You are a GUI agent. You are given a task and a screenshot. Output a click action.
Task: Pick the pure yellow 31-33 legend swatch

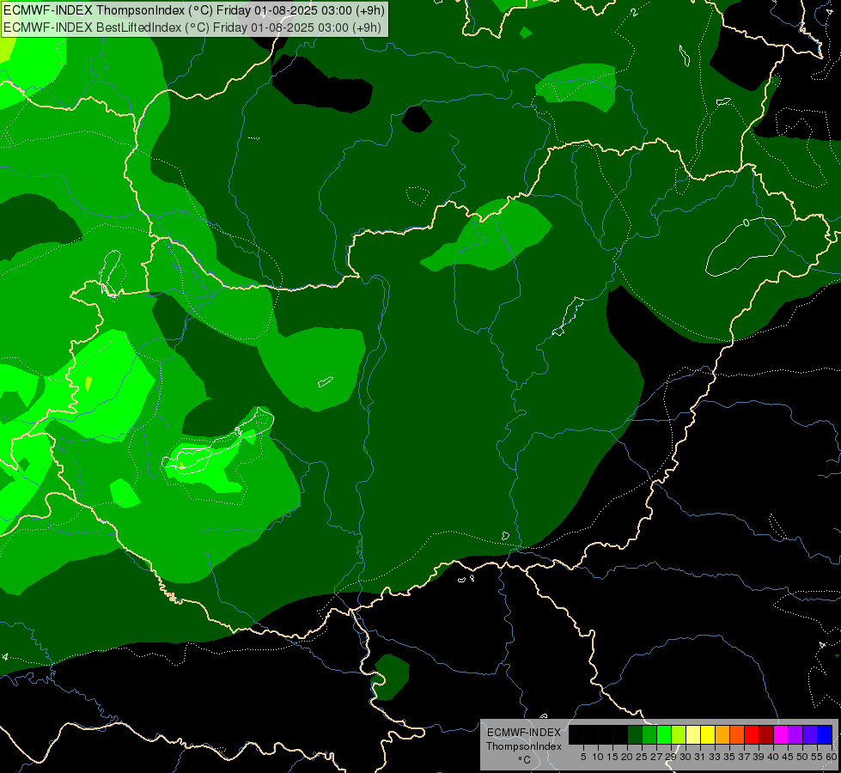tap(708, 734)
